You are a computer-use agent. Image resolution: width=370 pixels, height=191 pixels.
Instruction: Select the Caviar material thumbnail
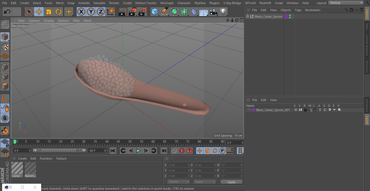(17, 170)
